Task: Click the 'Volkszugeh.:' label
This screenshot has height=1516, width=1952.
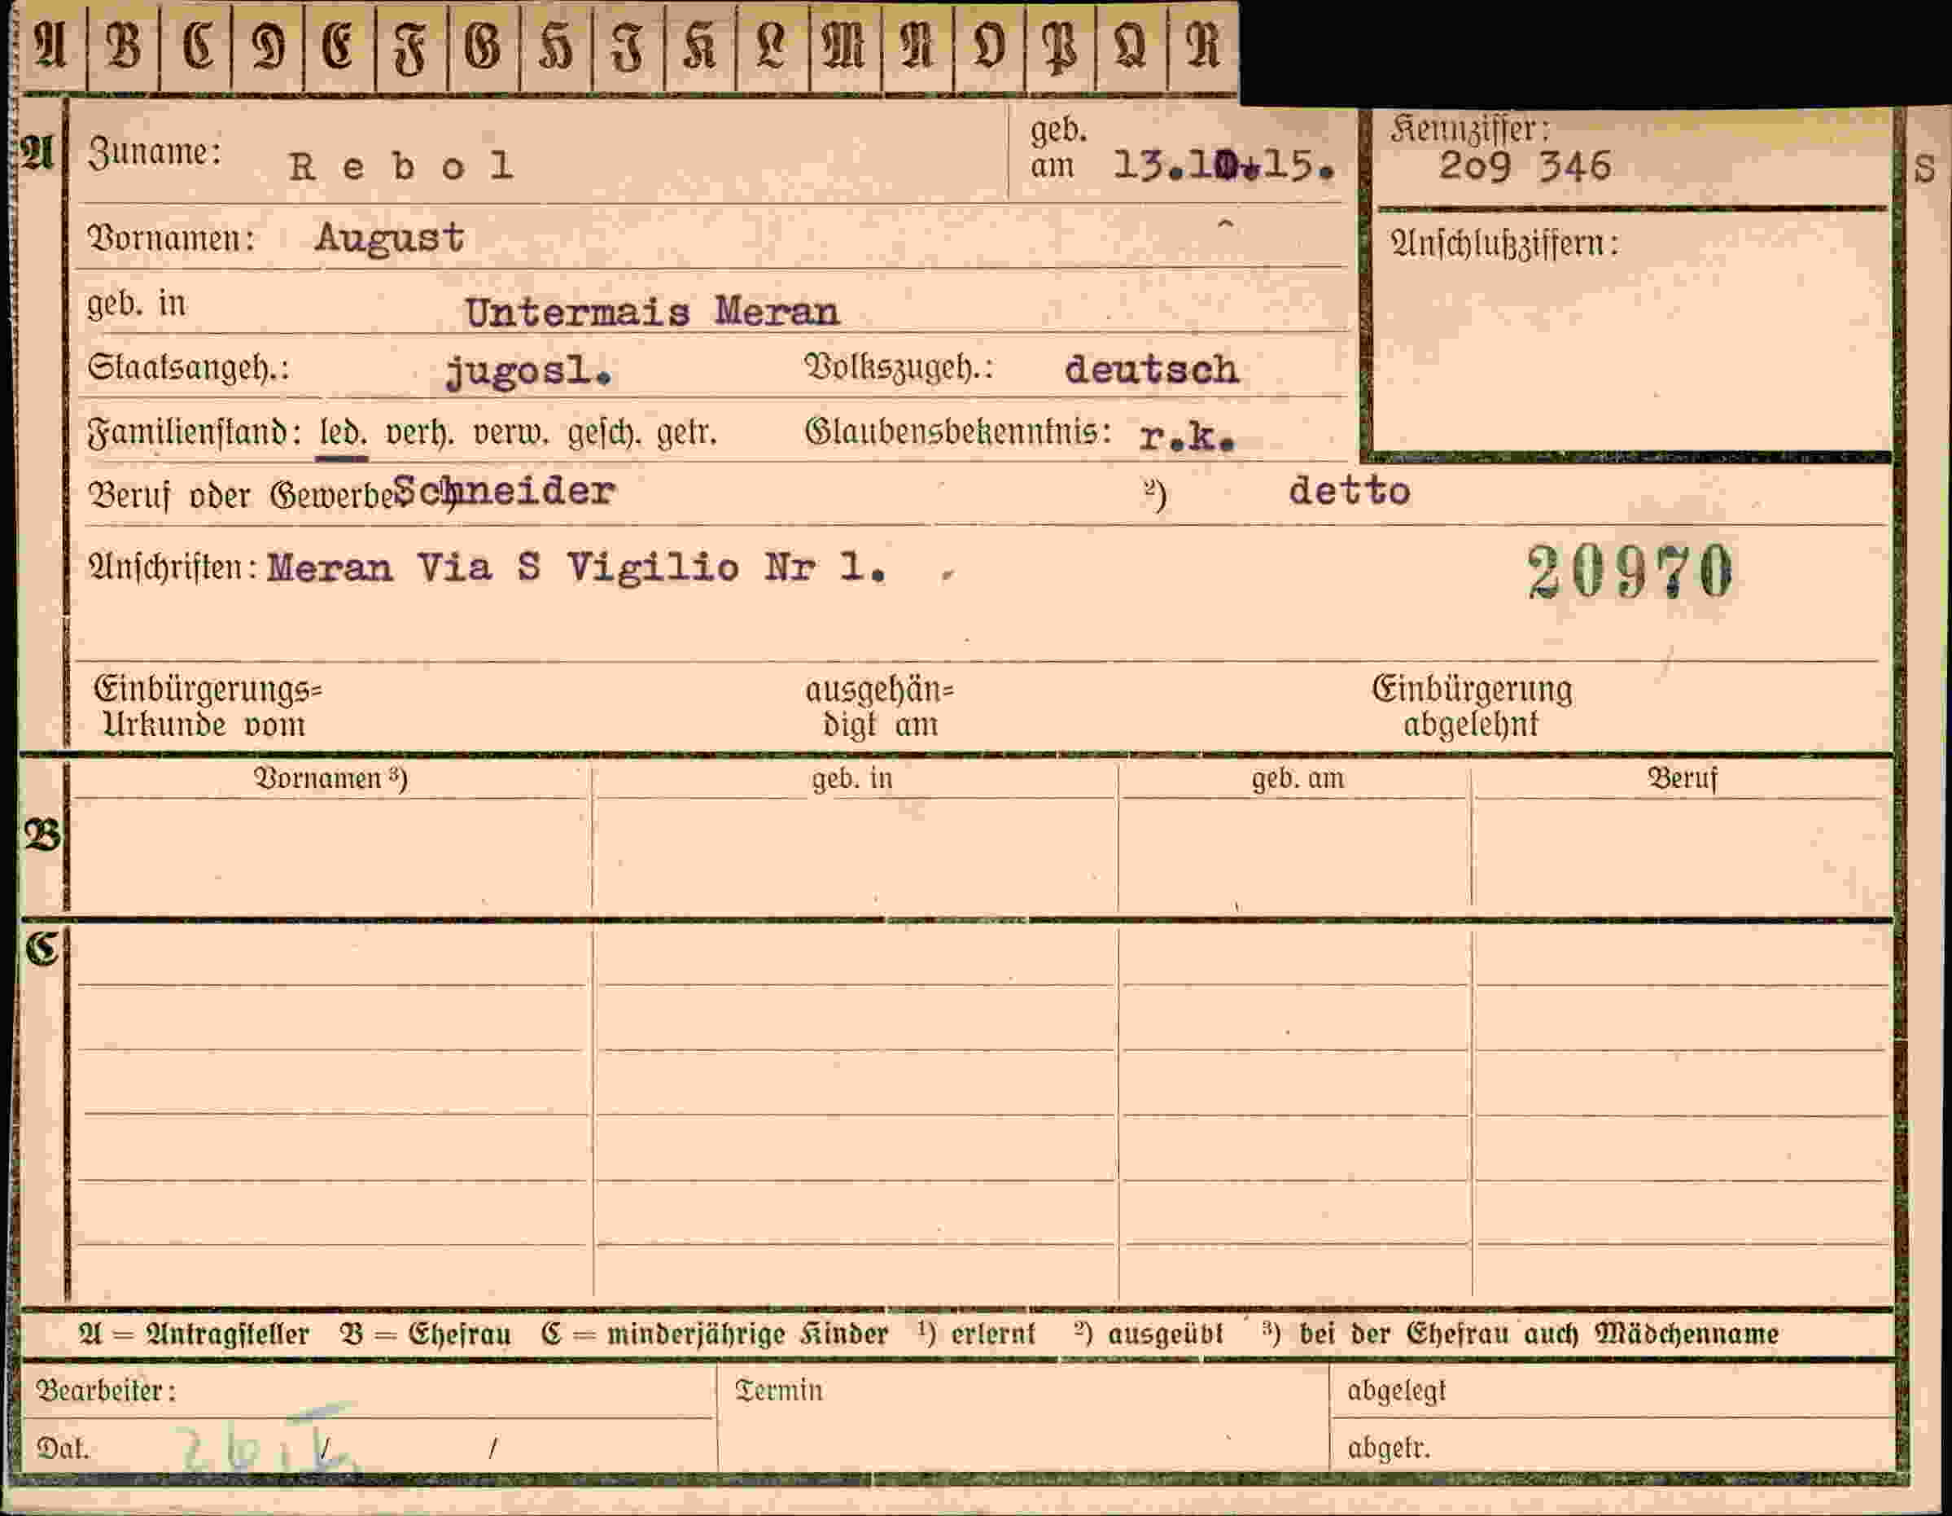Action: tap(900, 368)
